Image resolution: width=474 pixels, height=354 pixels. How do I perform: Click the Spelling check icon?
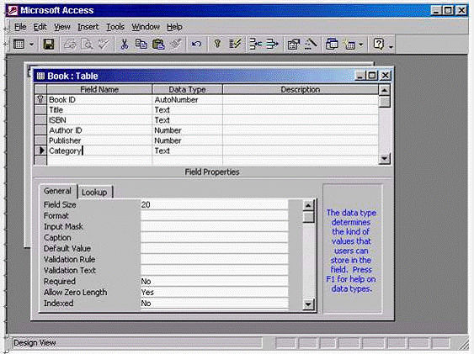click(x=103, y=45)
